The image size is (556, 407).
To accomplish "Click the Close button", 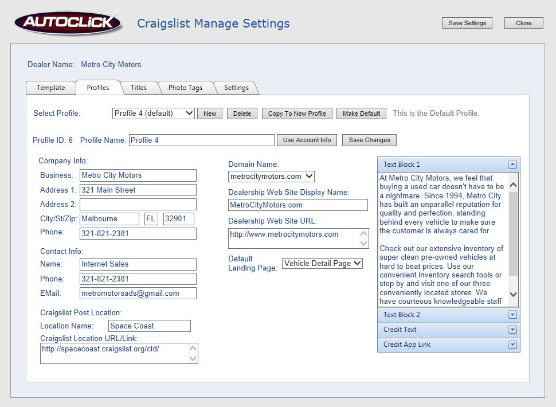I will point(524,23).
